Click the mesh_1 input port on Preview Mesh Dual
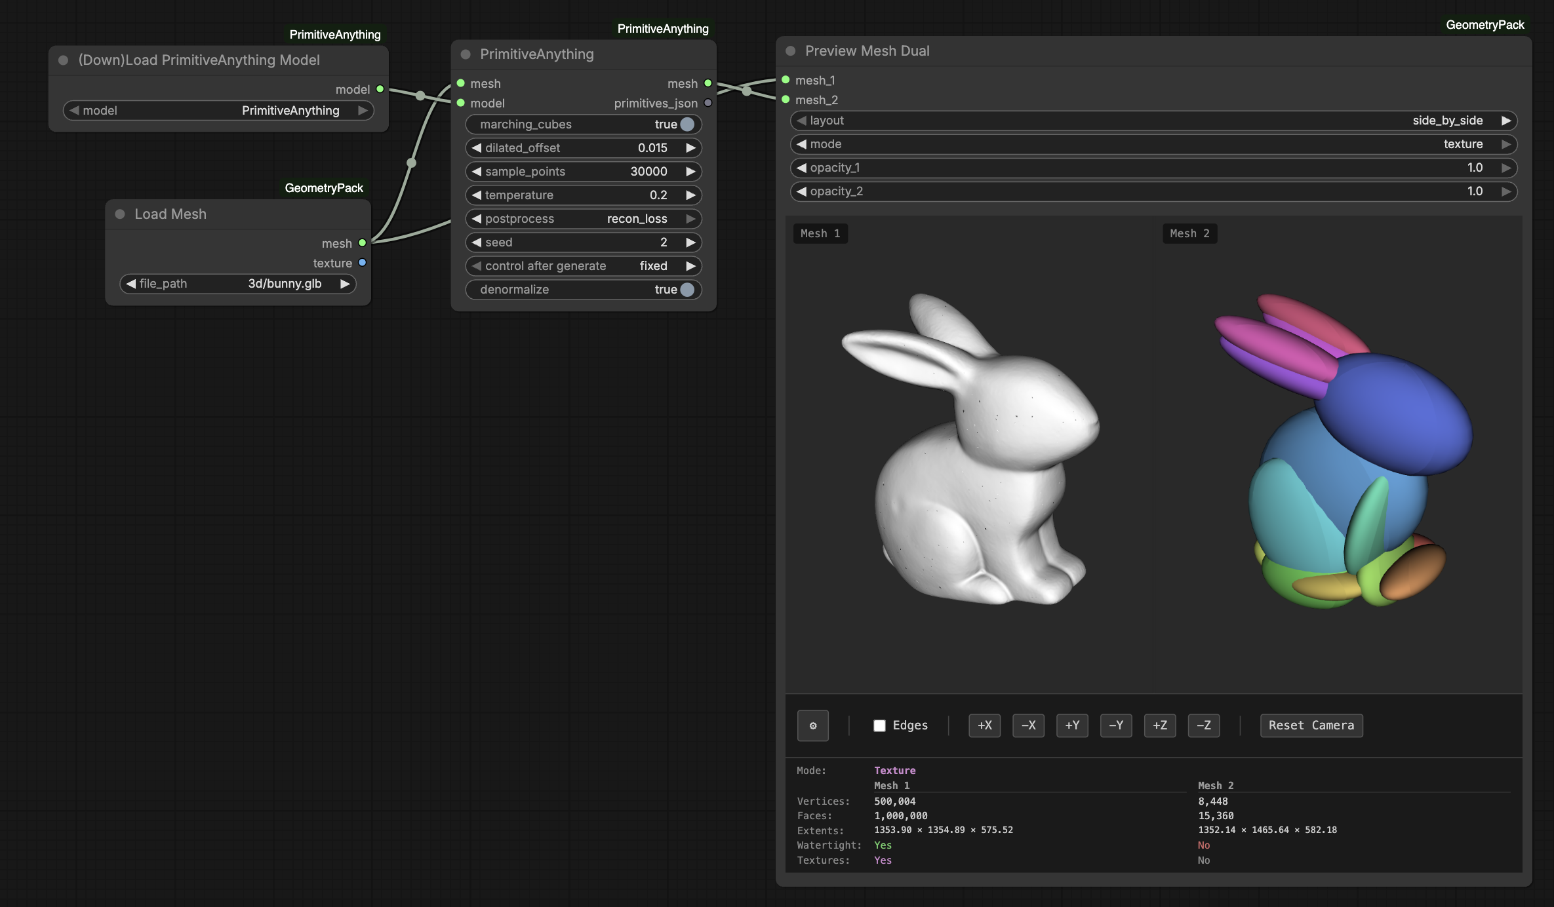1554x907 pixels. click(x=786, y=80)
